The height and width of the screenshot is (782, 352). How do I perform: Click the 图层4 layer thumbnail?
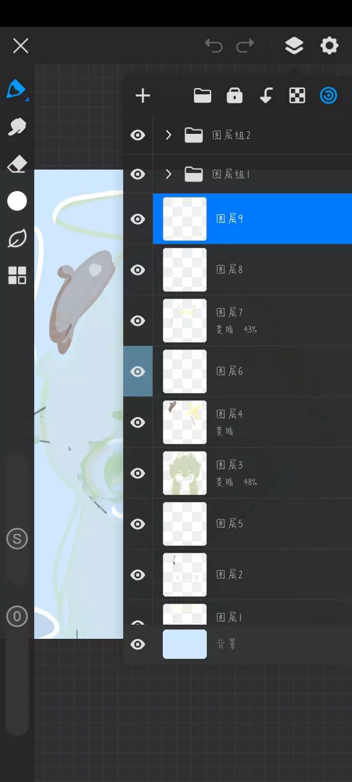point(185,422)
